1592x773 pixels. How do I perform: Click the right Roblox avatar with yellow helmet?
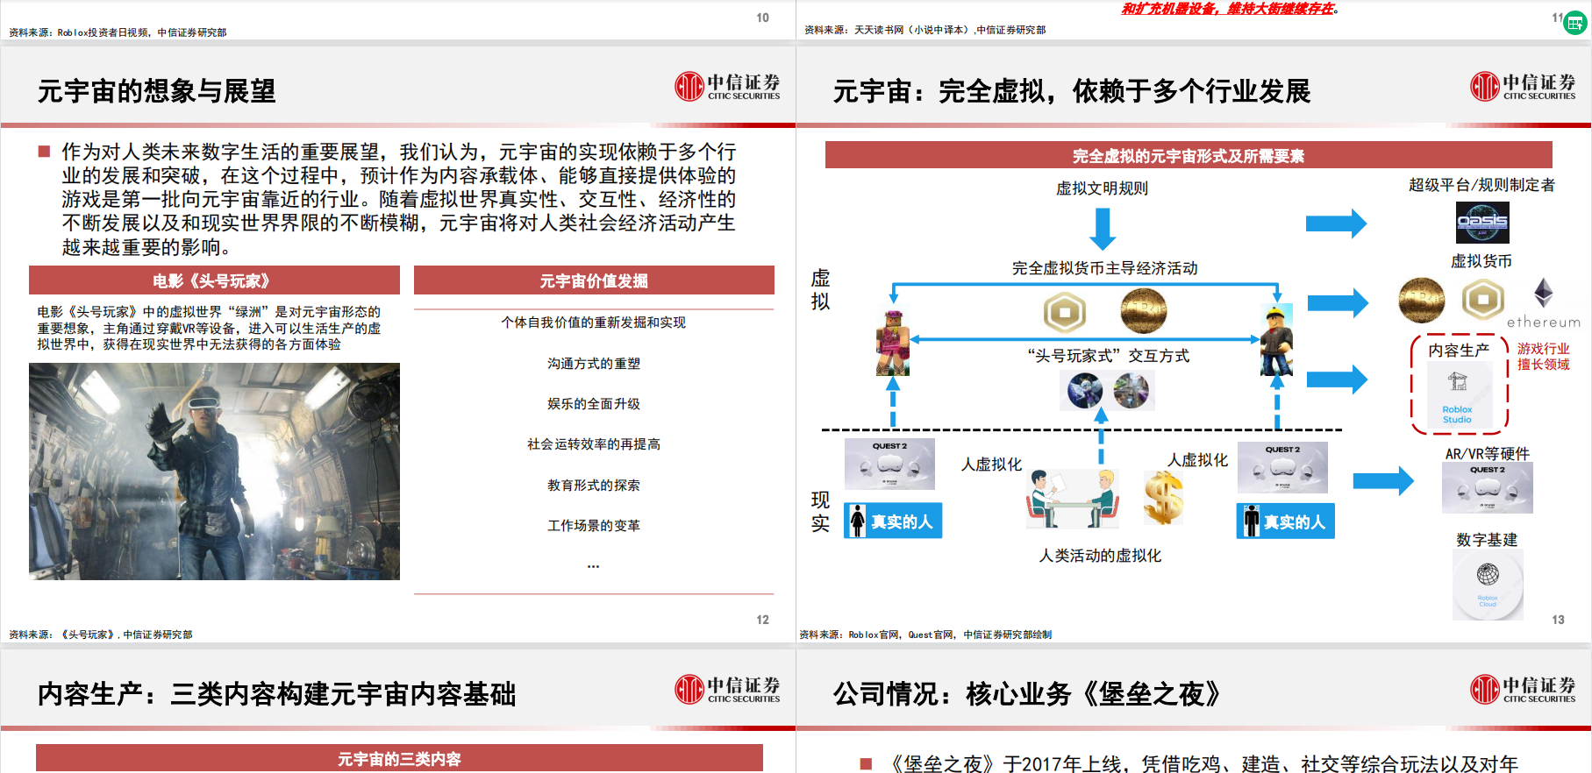coord(1276,341)
